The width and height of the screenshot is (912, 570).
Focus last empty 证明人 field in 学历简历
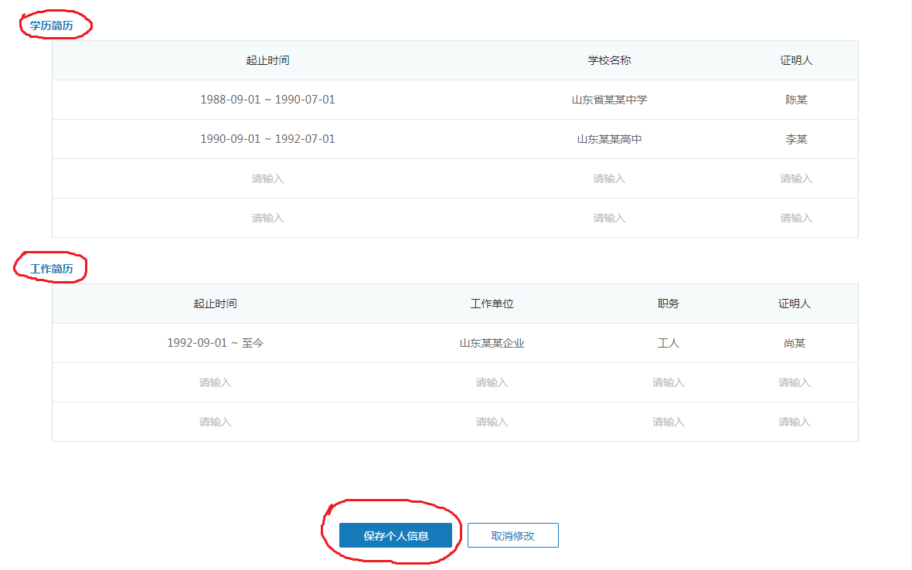pos(795,218)
